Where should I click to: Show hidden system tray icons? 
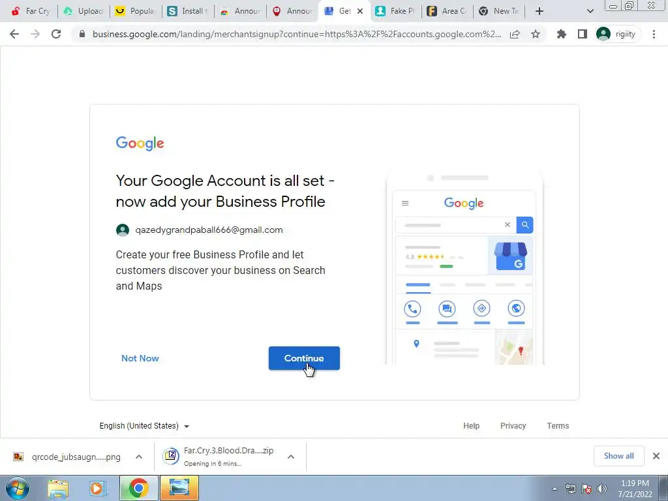[x=554, y=489]
